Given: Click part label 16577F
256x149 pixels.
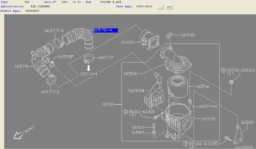Looking at the screenshot, I should pyautogui.click(x=107, y=58).
